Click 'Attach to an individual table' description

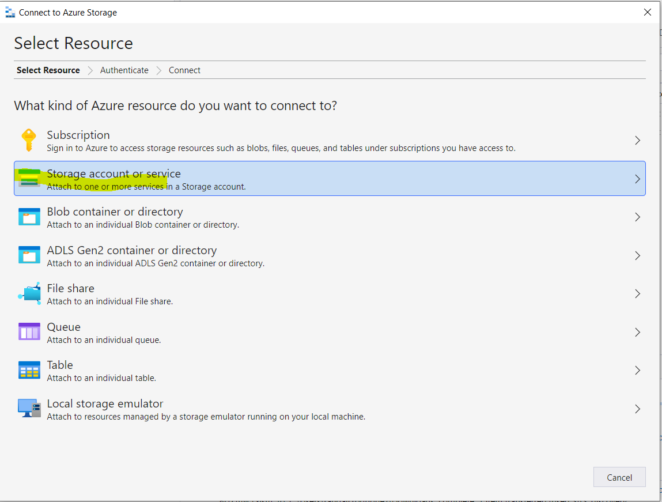[x=101, y=378]
